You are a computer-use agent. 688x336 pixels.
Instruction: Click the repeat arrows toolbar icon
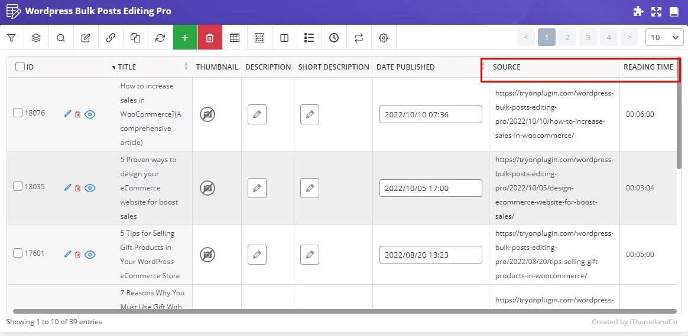click(359, 38)
